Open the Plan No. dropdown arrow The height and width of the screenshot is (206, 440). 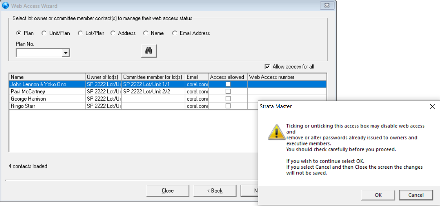(x=66, y=53)
